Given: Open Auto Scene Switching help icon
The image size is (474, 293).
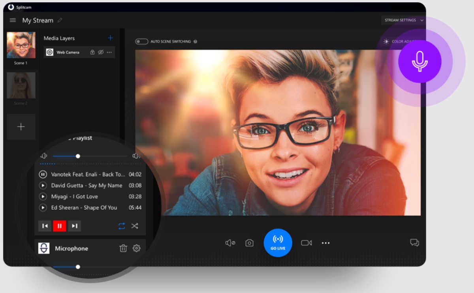Looking at the screenshot, I should [x=195, y=41].
